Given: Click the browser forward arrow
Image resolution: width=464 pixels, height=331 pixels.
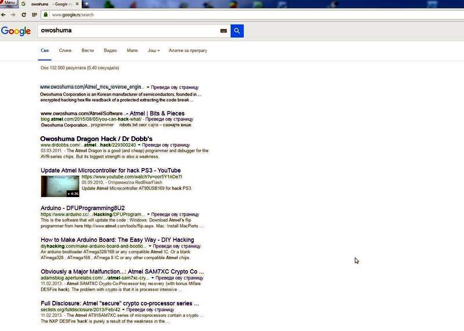Looking at the screenshot, I should [13, 14].
